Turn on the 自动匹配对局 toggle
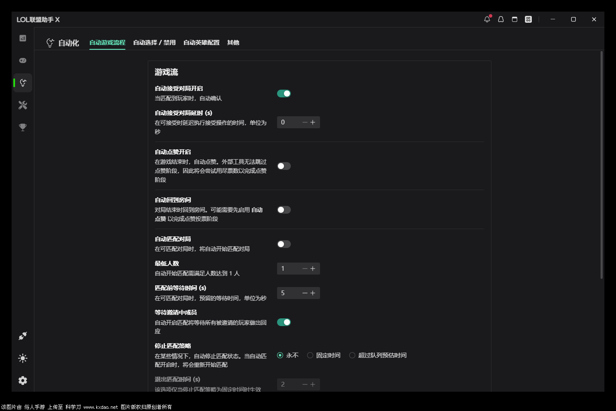 point(284,244)
